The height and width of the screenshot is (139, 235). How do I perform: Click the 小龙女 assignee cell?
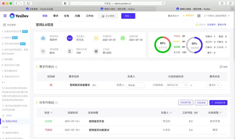pyautogui.click(x=166, y=130)
